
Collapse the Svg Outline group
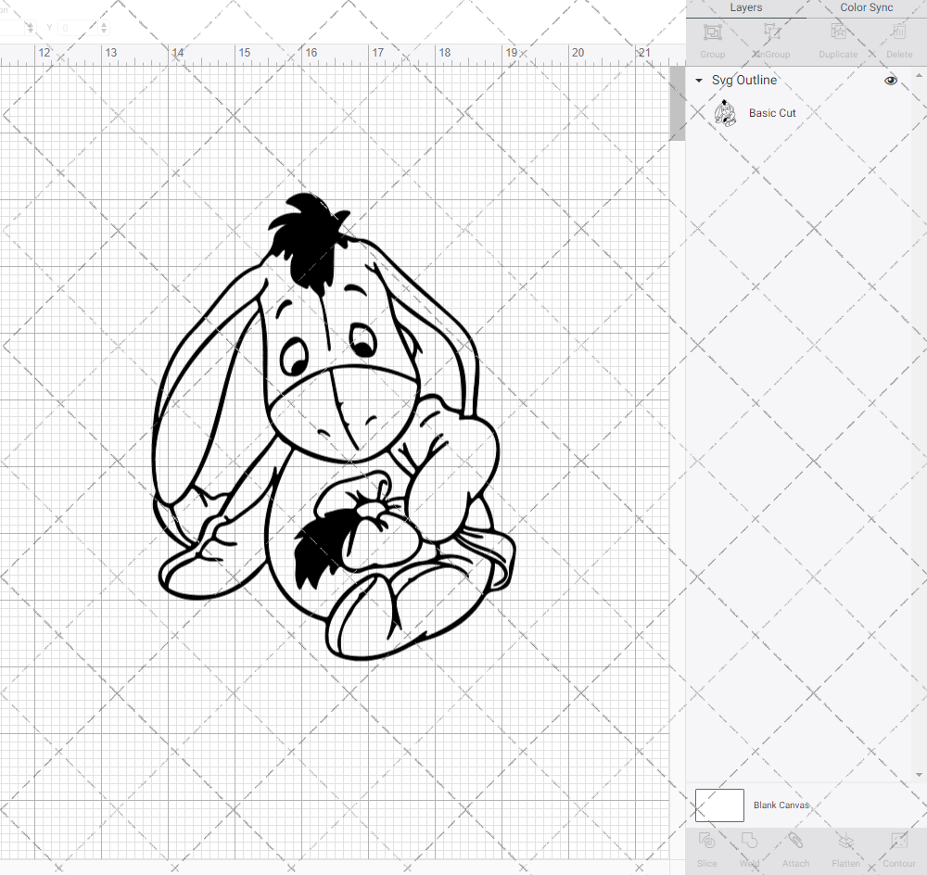[x=698, y=81]
